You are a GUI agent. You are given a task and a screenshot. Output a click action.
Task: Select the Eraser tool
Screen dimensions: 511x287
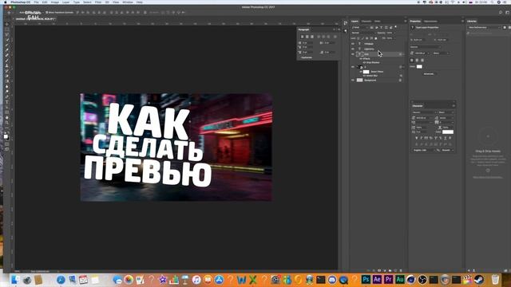(7, 77)
